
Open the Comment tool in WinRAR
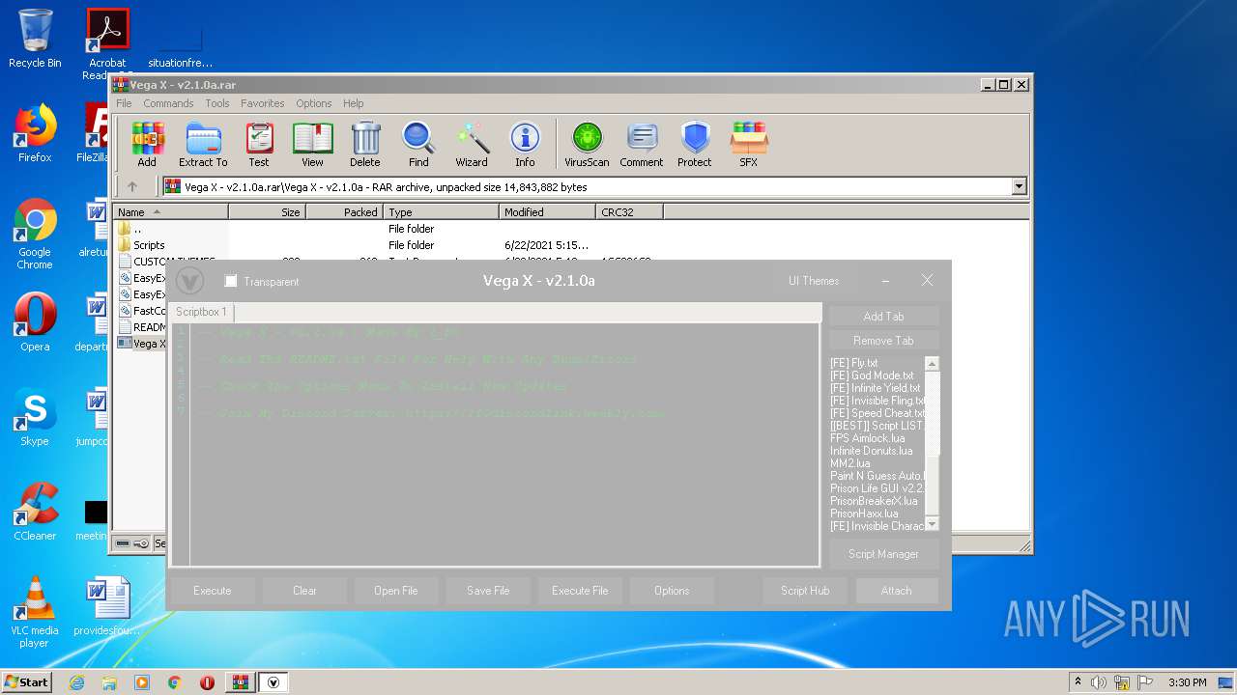coord(642,145)
